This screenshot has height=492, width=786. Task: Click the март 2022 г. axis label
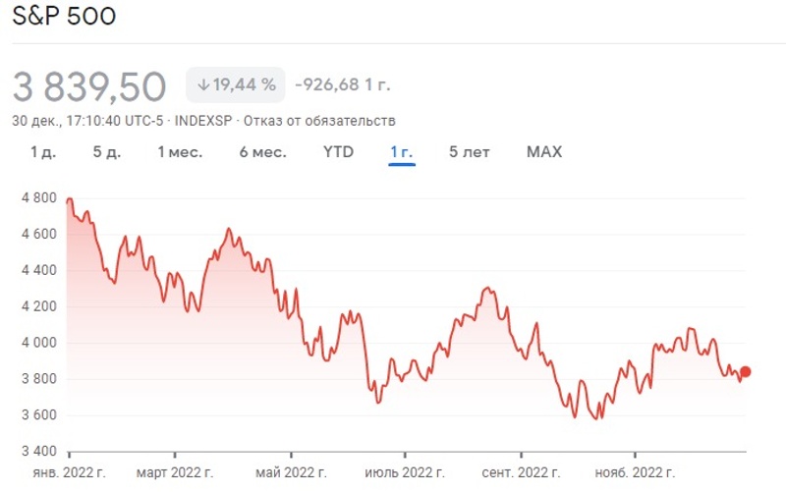click(x=174, y=472)
